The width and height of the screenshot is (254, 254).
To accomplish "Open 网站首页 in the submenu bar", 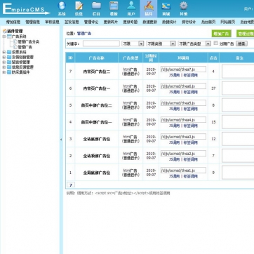I will [227, 22].
